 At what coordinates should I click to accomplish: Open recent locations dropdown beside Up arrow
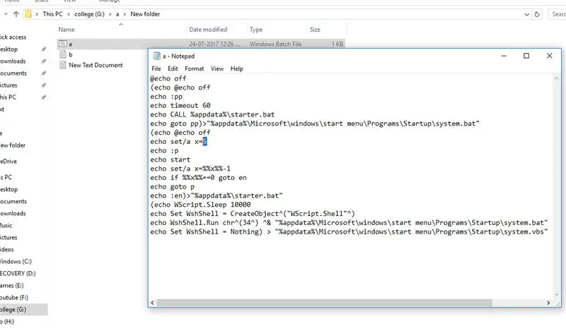pos(6,14)
